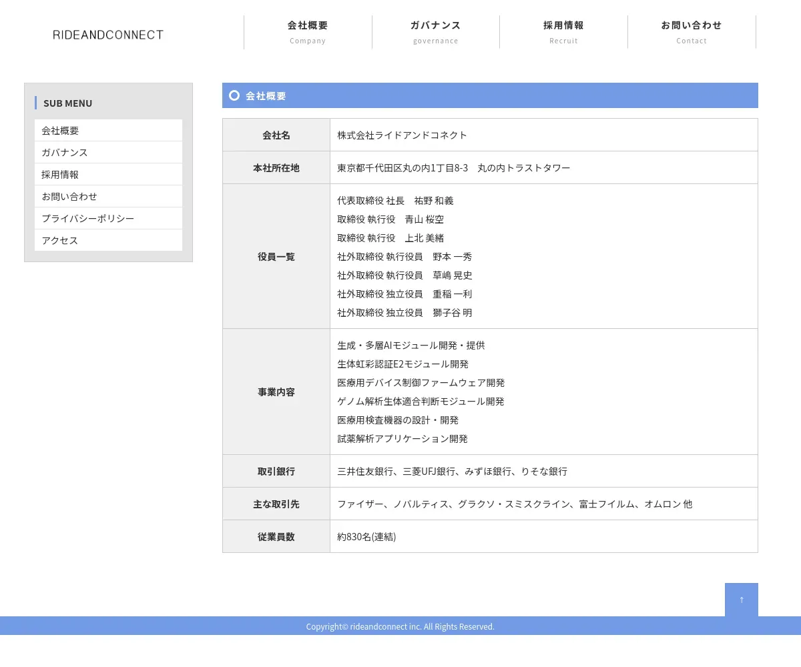Click the line 取締役 執行役 上北 美緒
This screenshot has height=667, width=801.
click(390, 237)
